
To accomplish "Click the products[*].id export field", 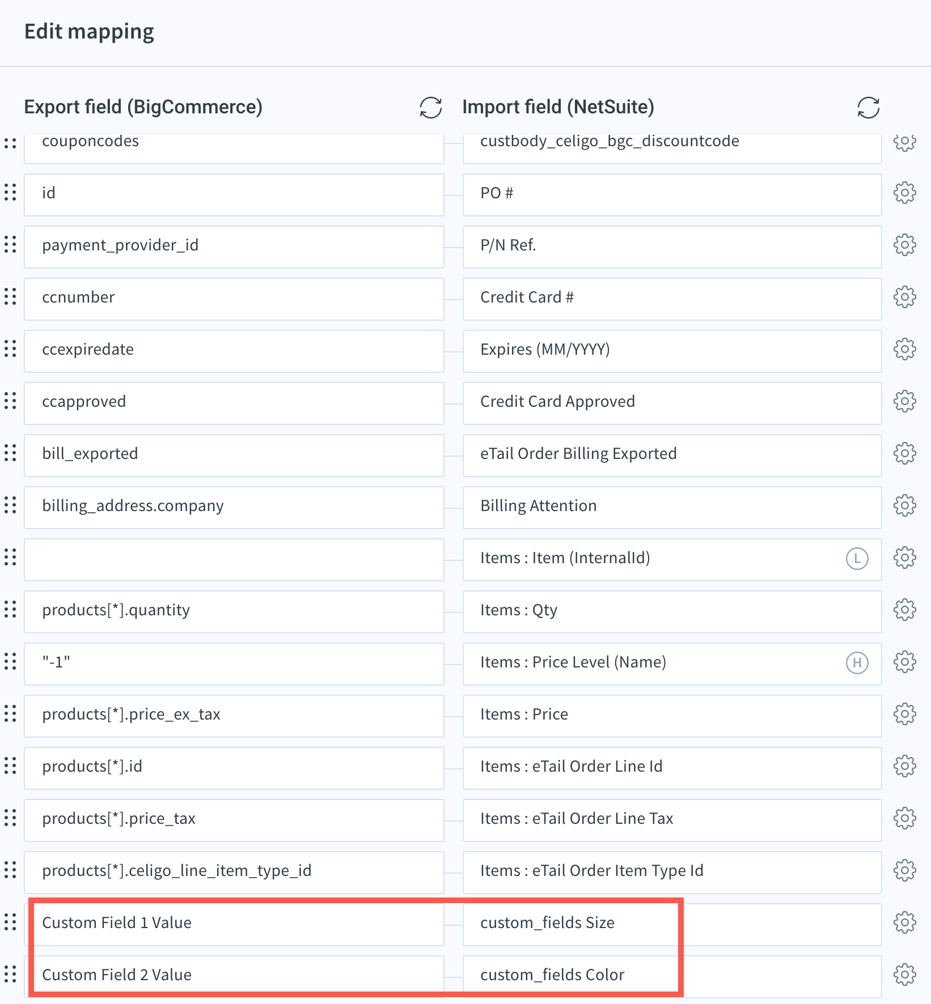I will pyautogui.click(x=234, y=768).
